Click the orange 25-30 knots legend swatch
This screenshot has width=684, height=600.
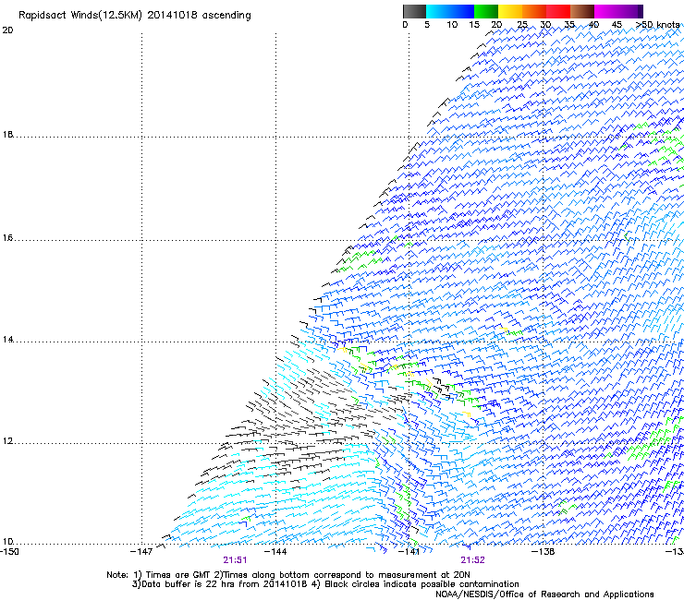534,11
